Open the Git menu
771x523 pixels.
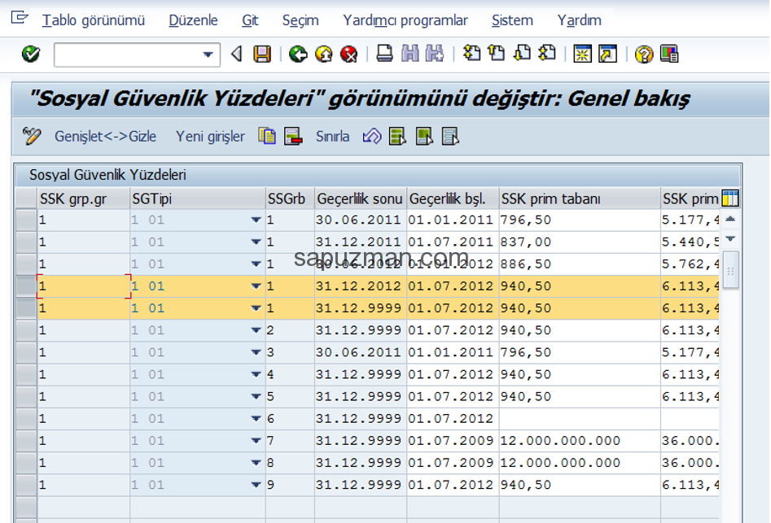(250, 20)
